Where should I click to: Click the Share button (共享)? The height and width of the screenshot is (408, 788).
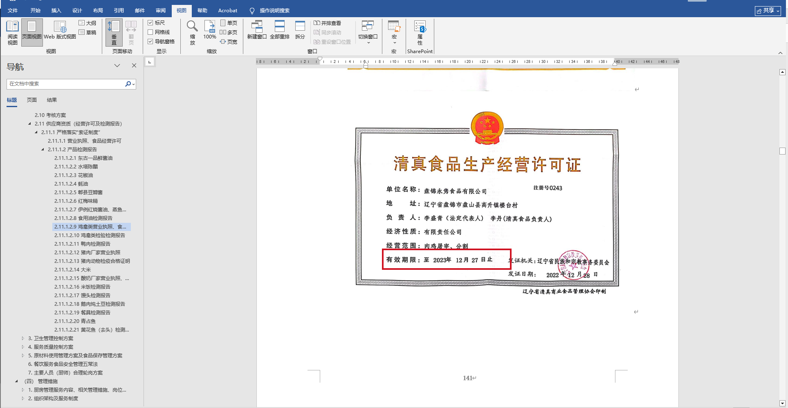768,11
